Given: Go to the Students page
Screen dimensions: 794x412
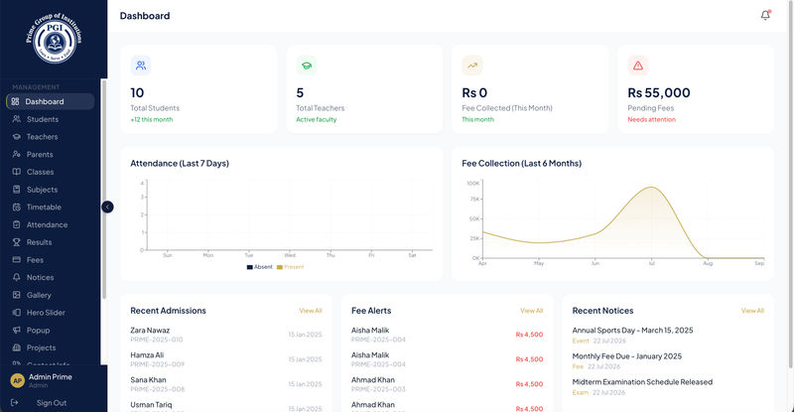Looking at the screenshot, I should (x=51, y=119).
